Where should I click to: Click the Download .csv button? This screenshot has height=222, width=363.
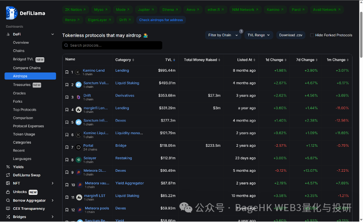290,35
